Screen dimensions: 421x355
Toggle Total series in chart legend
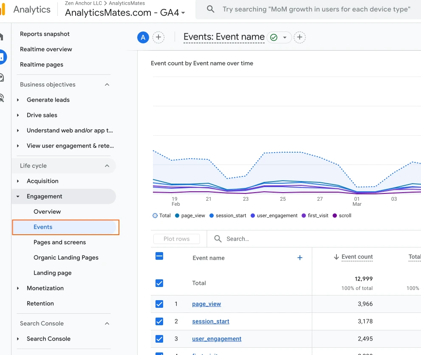(161, 216)
